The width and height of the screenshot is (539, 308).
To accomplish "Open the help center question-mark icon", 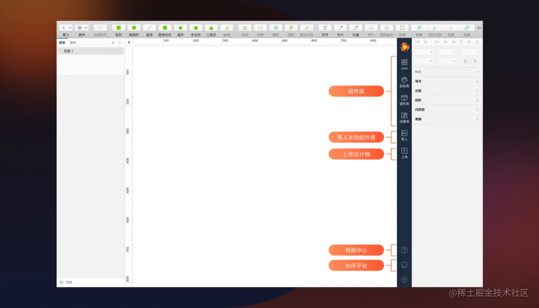I will click(x=404, y=250).
